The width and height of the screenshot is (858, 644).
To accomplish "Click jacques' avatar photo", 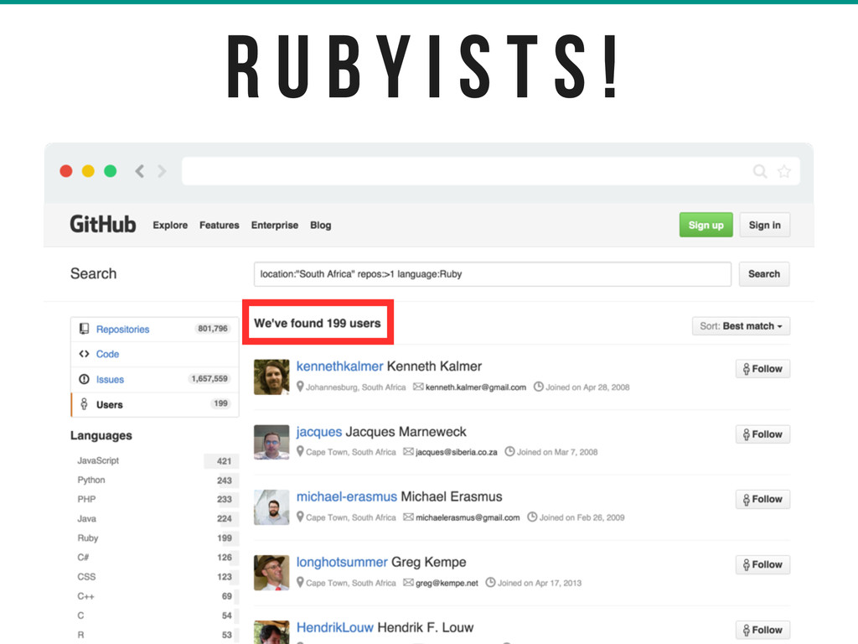I will [271, 442].
